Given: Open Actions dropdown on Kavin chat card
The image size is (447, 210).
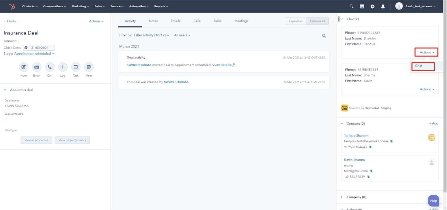Looking at the screenshot, I should tap(427, 89).
